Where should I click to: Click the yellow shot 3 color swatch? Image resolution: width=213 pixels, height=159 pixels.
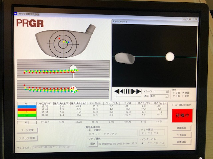(27, 112)
